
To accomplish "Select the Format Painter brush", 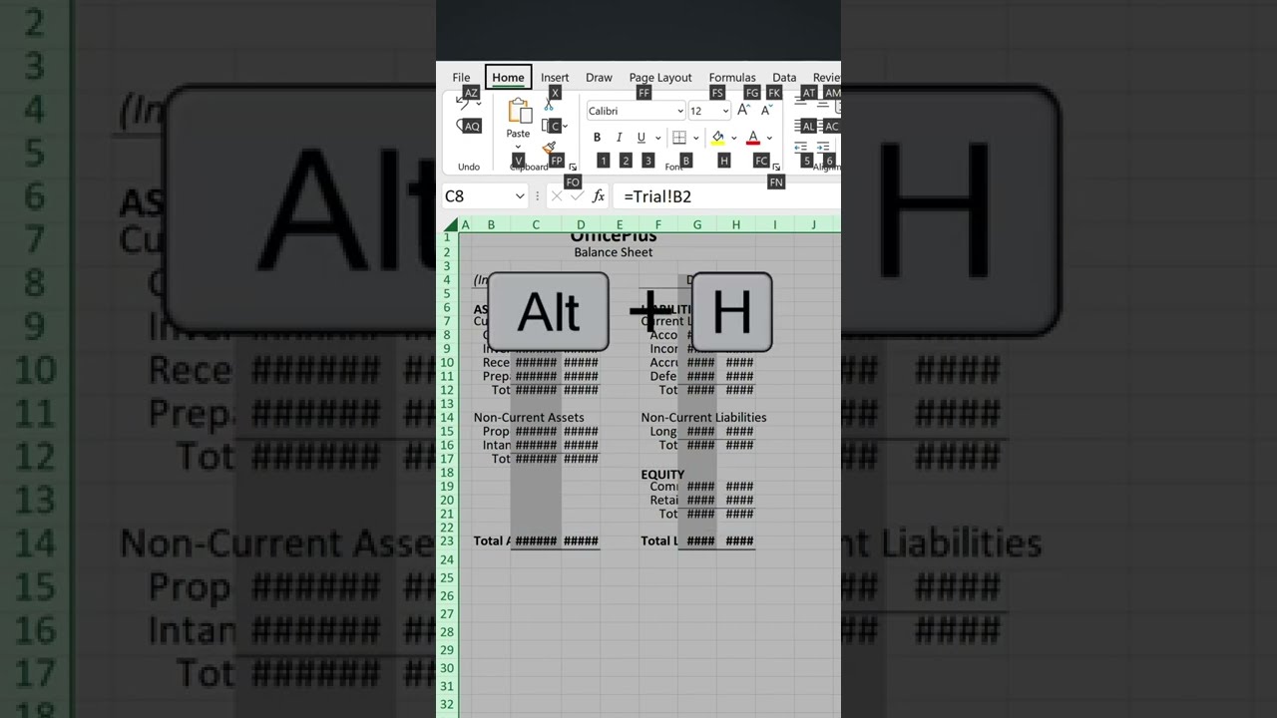I will coord(549,149).
